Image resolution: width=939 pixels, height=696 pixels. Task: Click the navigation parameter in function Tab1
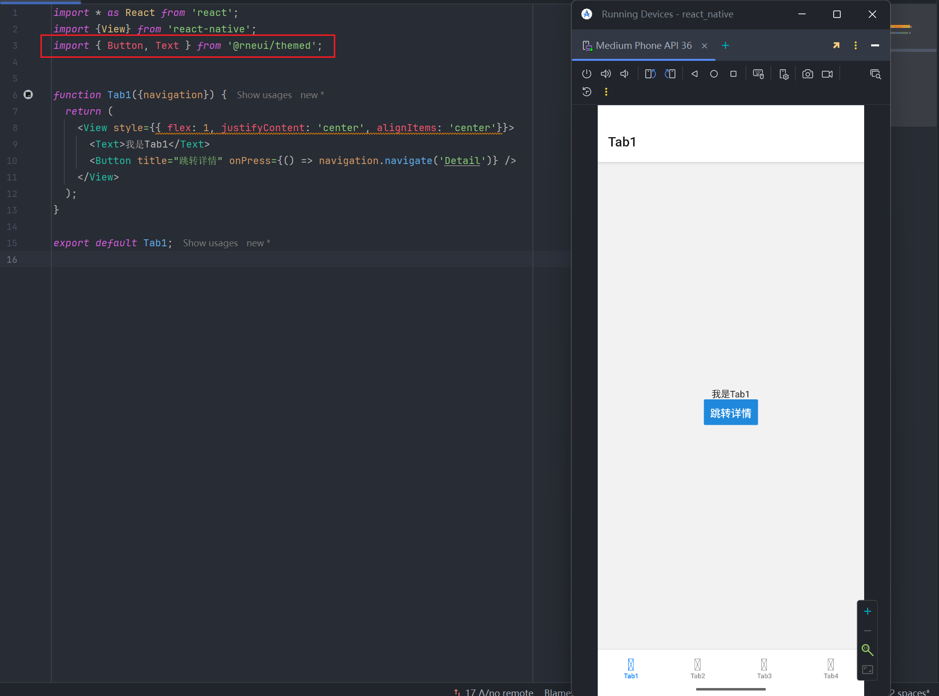[x=173, y=95]
